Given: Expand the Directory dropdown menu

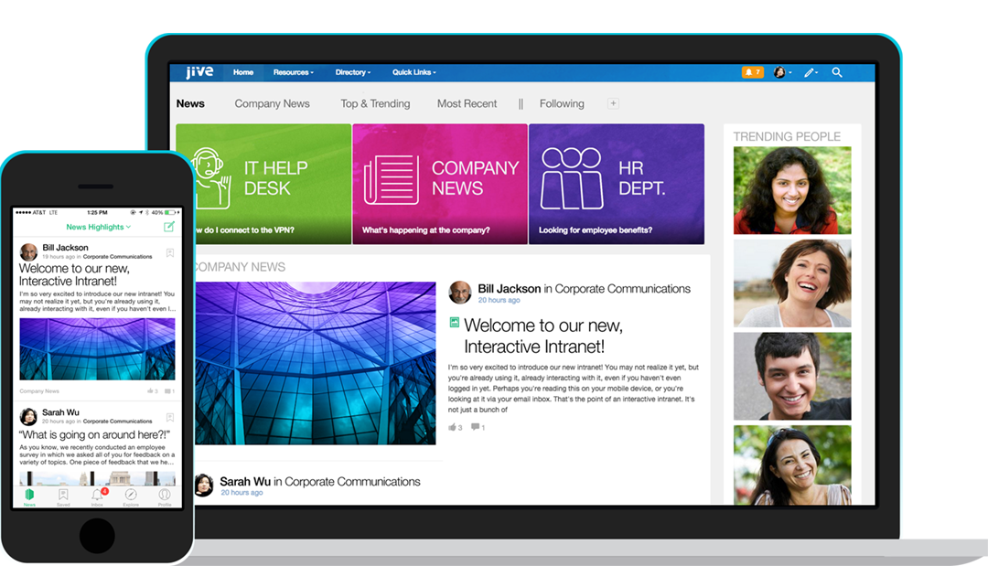Looking at the screenshot, I should (352, 72).
